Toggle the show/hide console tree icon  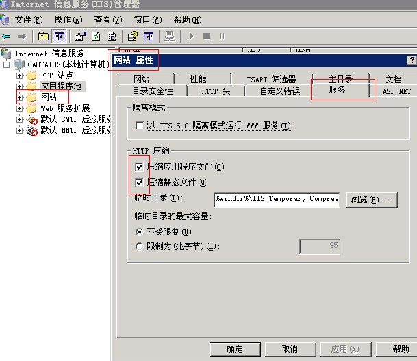59,36
